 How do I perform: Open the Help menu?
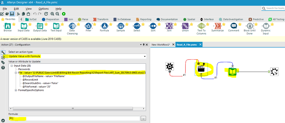coord(58,9)
